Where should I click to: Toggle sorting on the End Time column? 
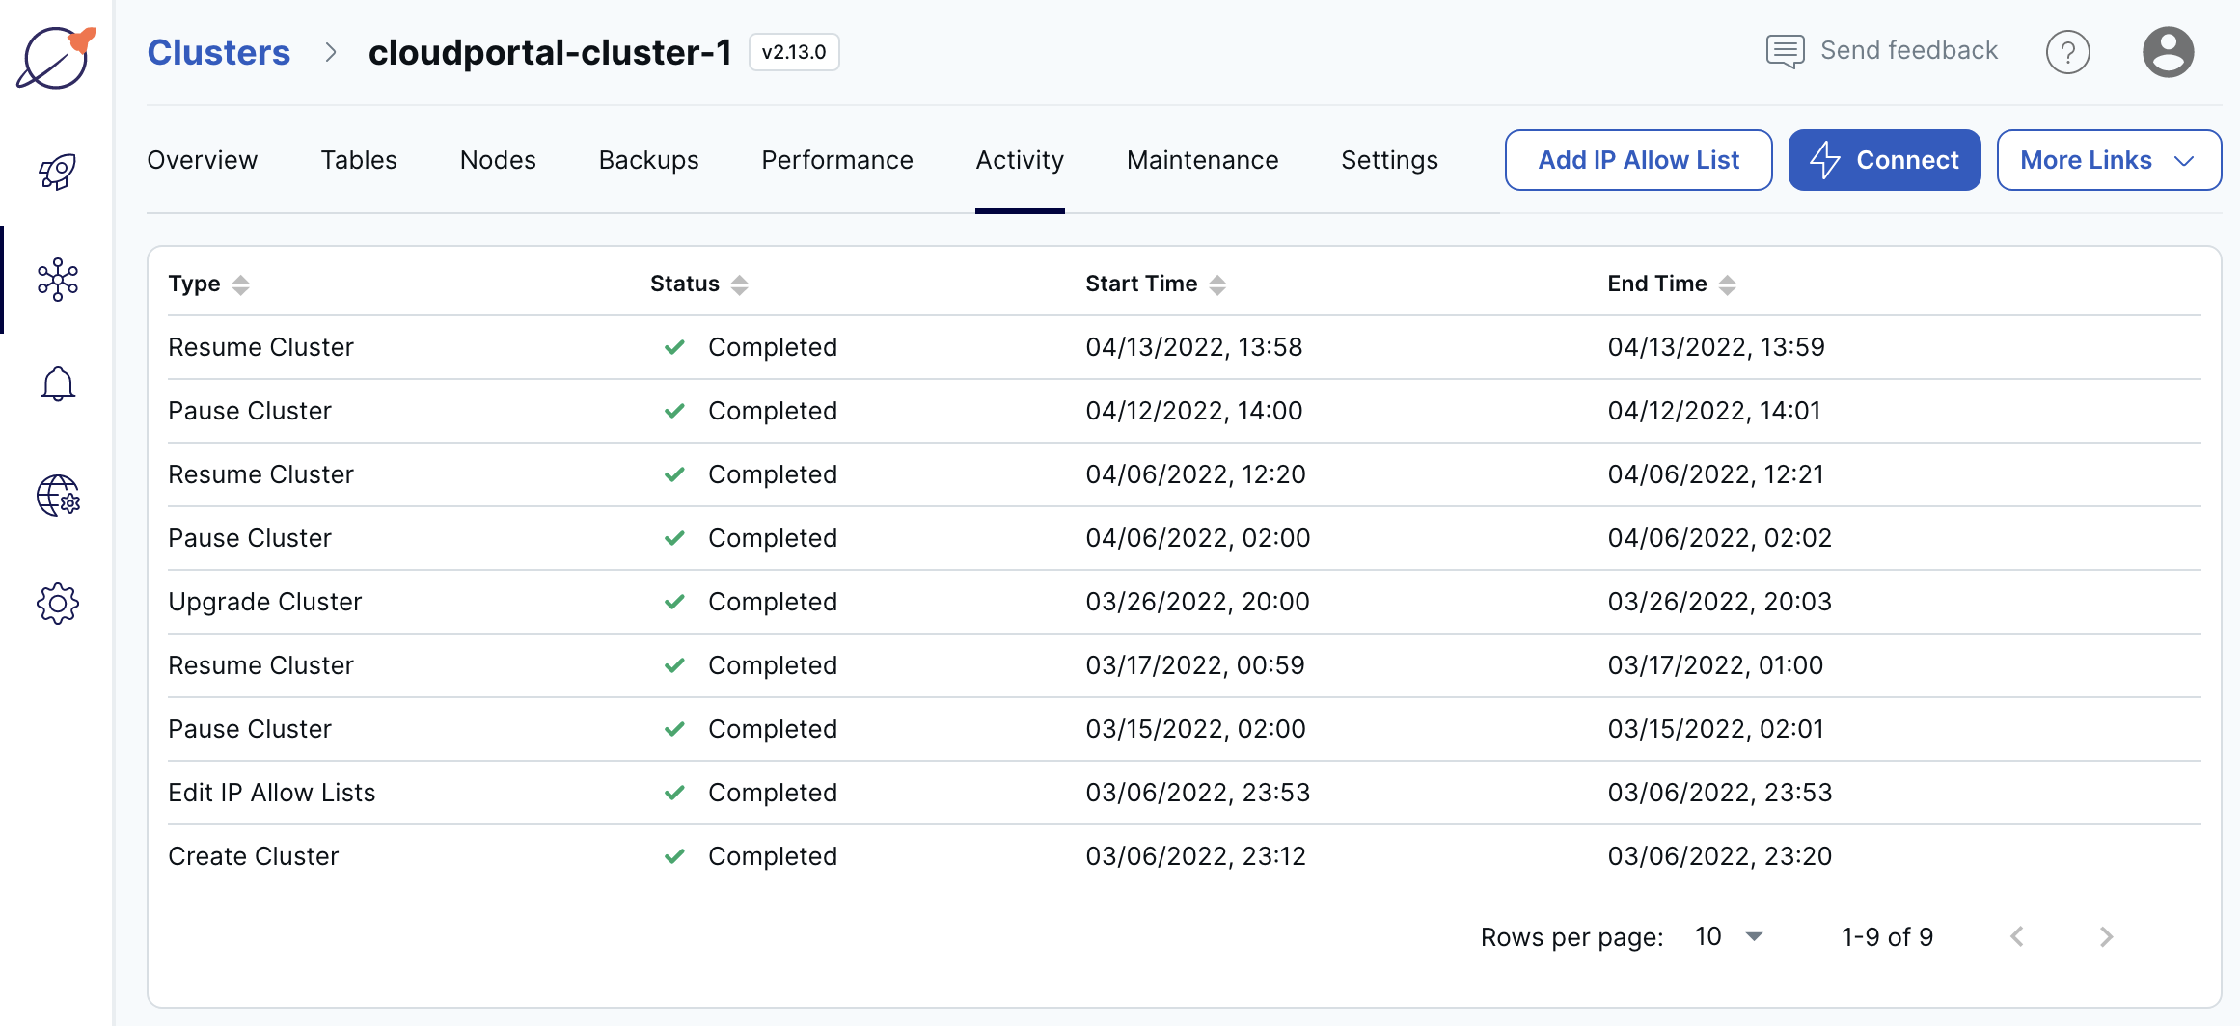pyautogui.click(x=1726, y=283)
